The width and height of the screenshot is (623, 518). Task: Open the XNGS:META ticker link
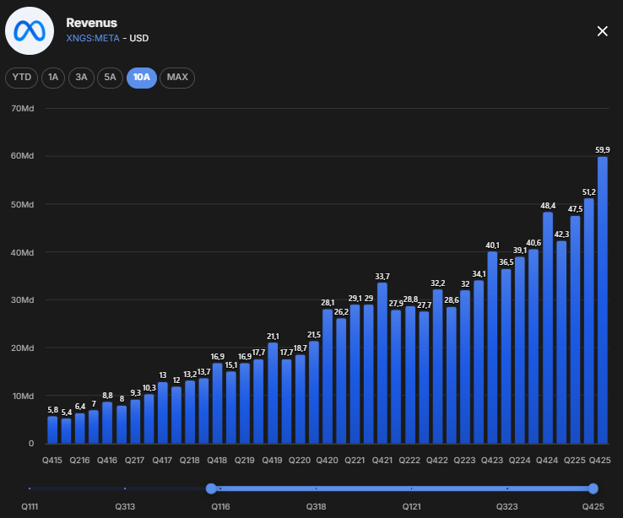(x=93, y=38)
